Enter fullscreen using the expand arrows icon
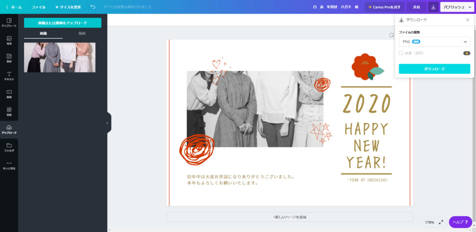The height and width of the screenshot is (232, 476). click(441, 222)
